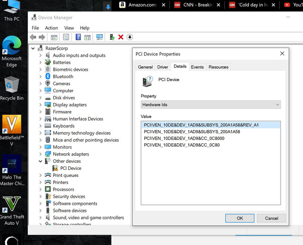Screen dimensions: 303x245
Task: Open the Hardware Ids property dropdown
Action: pyautogui.click(x=211, y=105)
